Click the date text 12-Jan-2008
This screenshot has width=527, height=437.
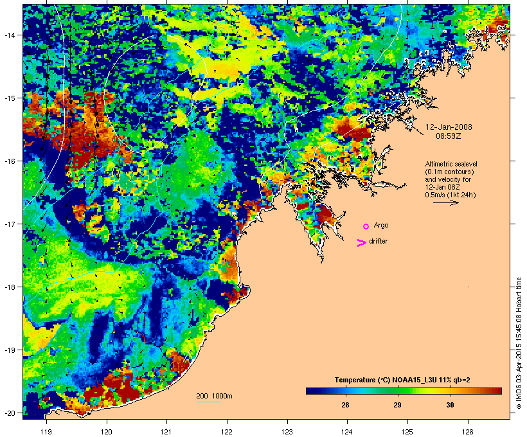(449, 127)
